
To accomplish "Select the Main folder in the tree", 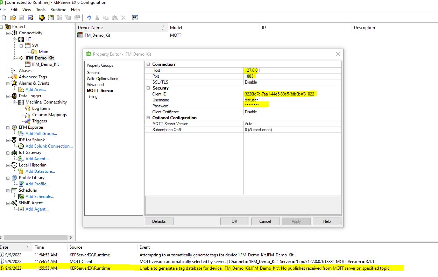I will tap(44, 52).
